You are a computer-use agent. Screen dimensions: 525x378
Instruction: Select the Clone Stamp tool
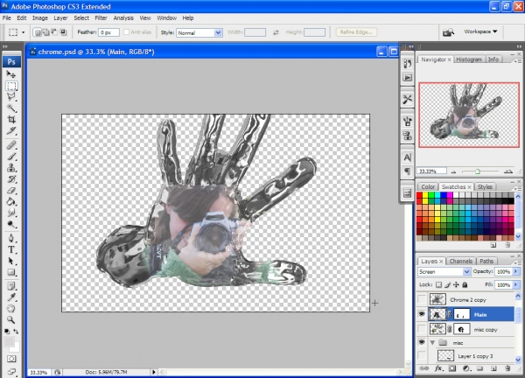pyautogui.click(x=11, y=168)
